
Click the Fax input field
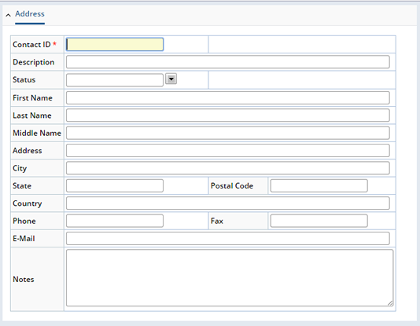tap(319, 221)
